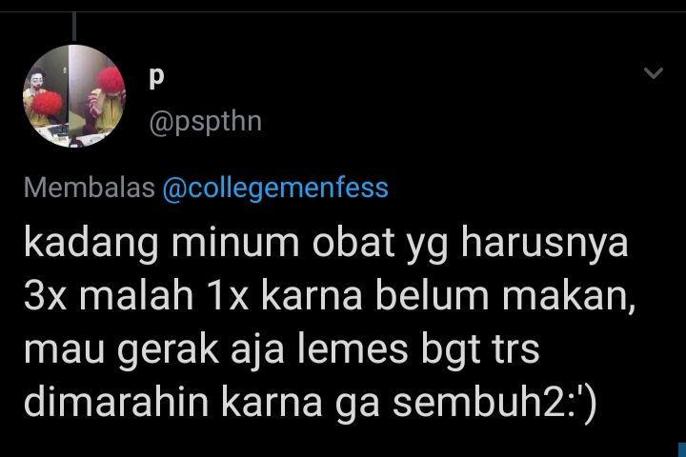Click the divider line at top of tweet
This screenshot has height=457, width=686.
pos(343,11)
